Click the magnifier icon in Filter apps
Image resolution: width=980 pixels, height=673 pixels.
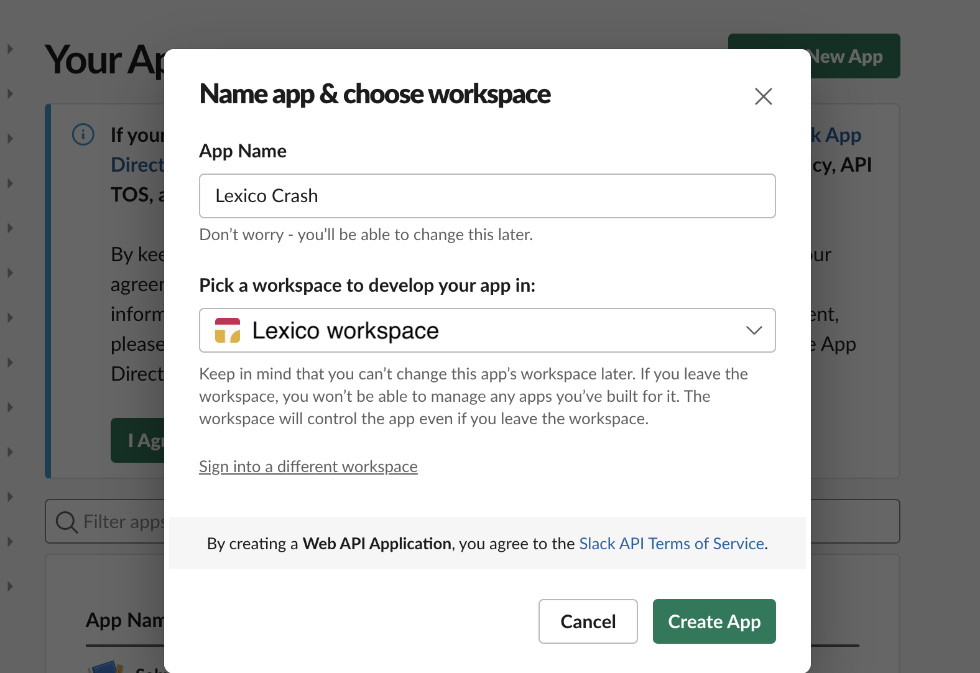(x=67, y=522)
